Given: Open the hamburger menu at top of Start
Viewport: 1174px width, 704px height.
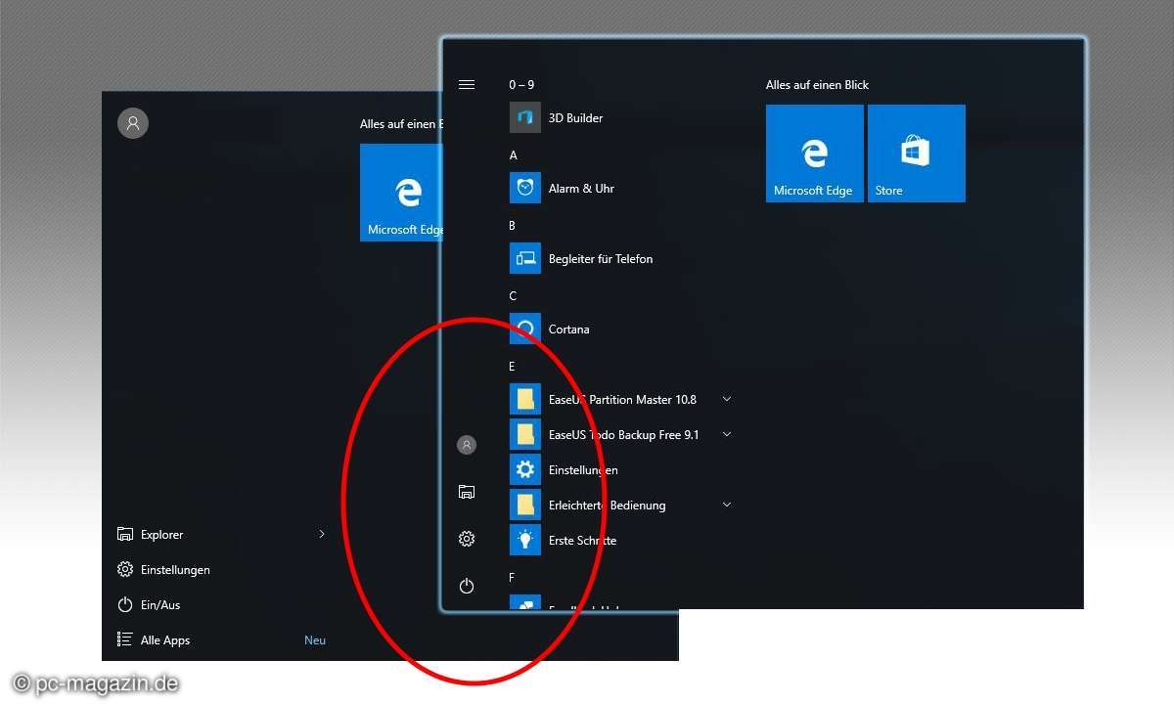Looking at the screenshot, I should tap(467, 85).
